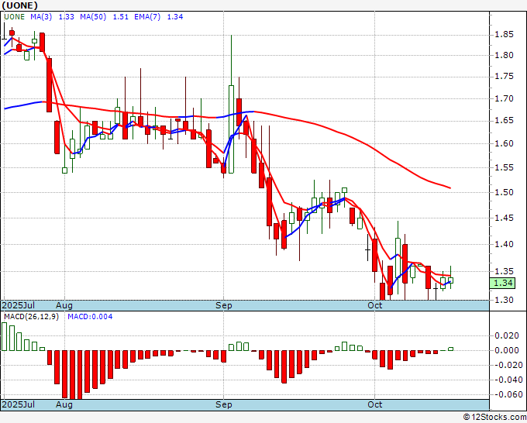Open the 12Stocks.com copyright link

[x=494, y=418]
